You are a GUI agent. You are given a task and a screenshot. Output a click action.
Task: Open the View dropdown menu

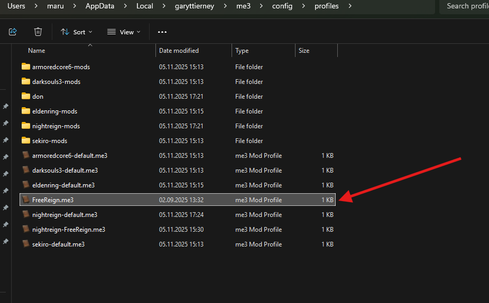[x=124, y=32]
